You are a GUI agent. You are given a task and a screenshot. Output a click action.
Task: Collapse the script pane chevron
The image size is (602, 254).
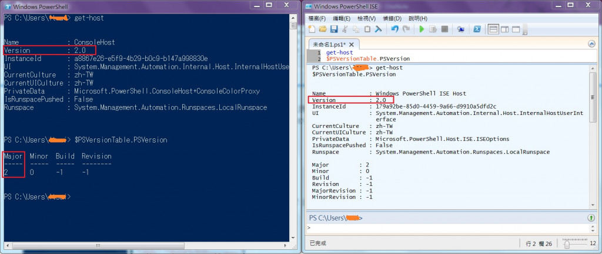[591, 44]
